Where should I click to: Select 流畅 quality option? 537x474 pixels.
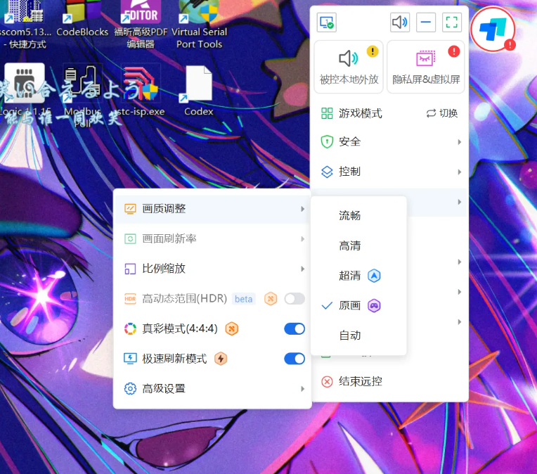click(x=358, y=216)
